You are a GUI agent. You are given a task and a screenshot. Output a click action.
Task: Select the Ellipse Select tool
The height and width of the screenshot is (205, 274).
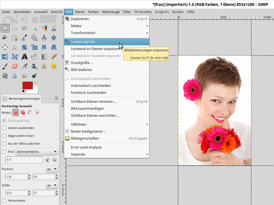tap(15, 28)
